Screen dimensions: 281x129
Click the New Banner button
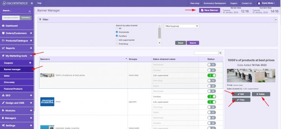[209, 10]
